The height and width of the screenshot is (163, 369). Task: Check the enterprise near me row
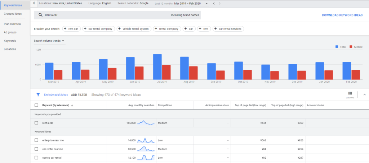(x=36, y=140)
